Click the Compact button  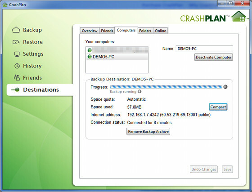click(218, 107)
